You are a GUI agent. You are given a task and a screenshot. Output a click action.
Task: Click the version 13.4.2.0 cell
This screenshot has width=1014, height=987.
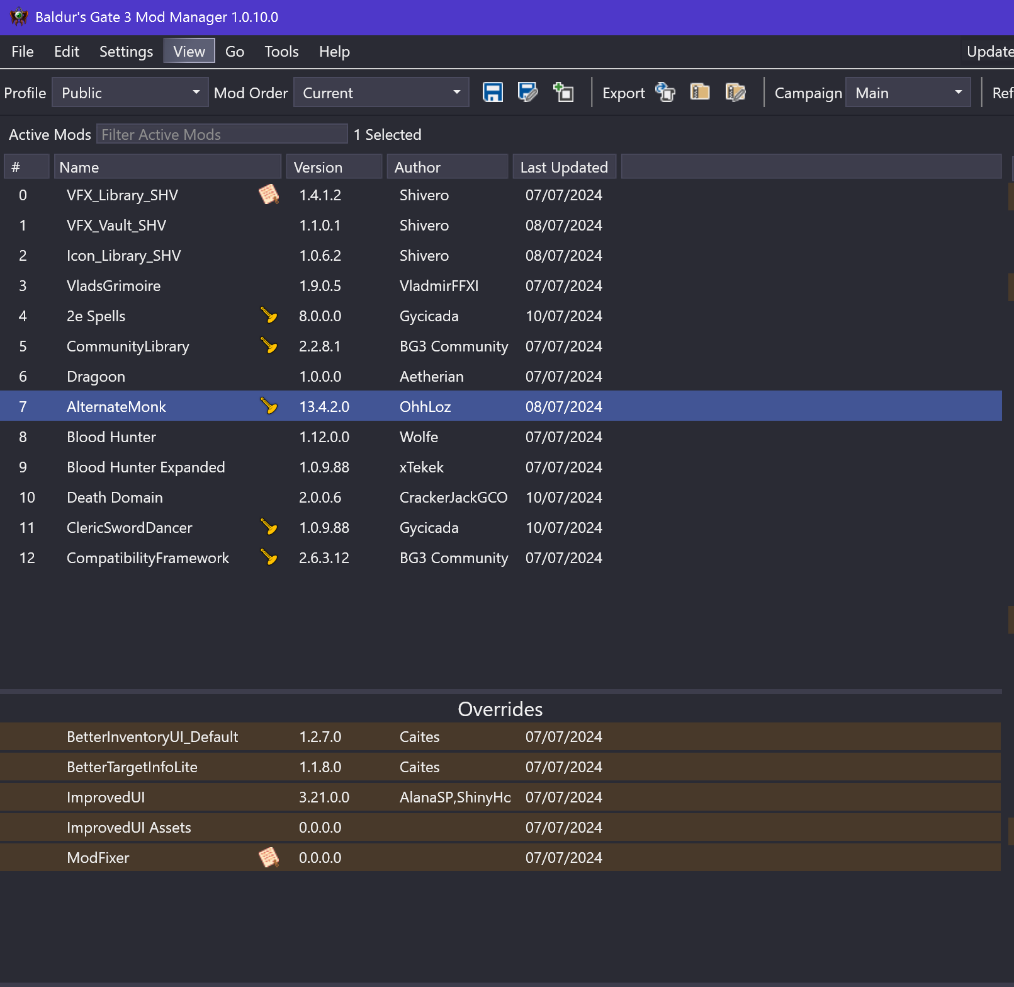pyautogui.click(x=324, y=406)
